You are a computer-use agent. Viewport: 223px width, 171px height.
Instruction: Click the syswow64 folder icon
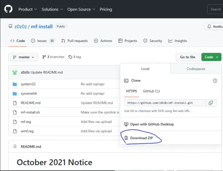15,93
